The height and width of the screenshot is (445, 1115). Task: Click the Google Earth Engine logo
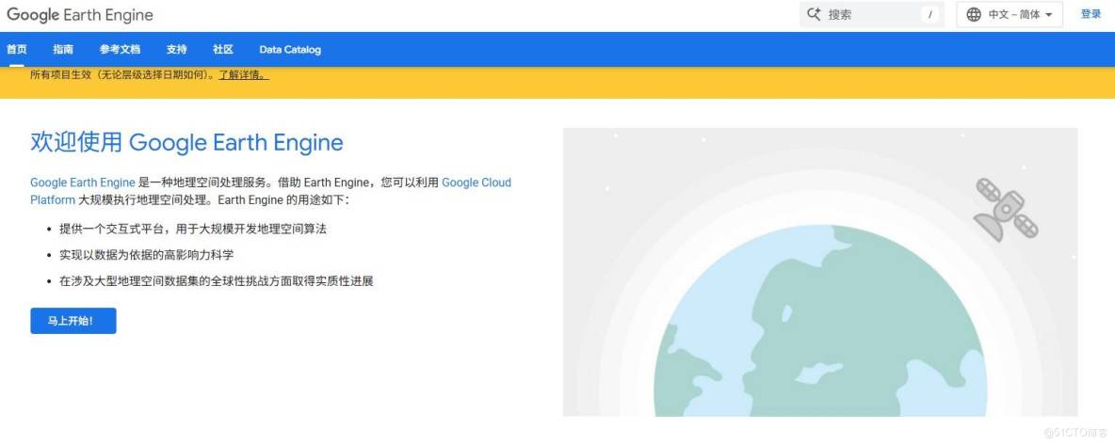tap(80, 15)
